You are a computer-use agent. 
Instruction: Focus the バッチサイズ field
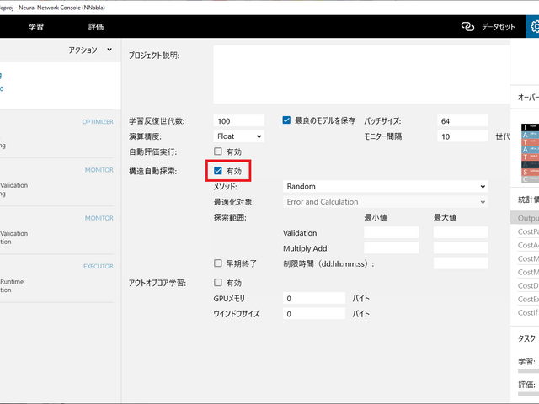pos(462,120)
